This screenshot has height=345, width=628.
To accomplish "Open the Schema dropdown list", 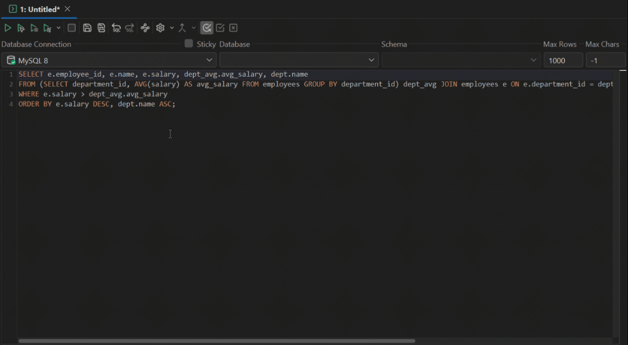I will click(460, 60).
